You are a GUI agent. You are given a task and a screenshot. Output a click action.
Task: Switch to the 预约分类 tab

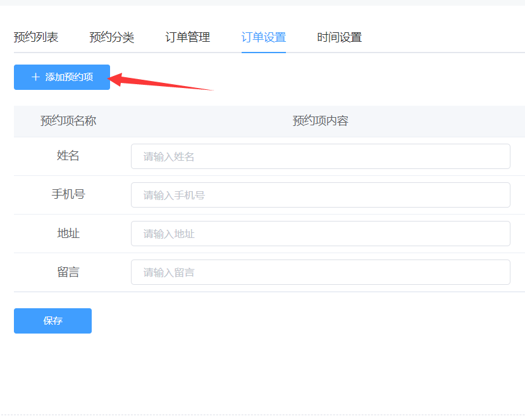[x=112, y=37]
